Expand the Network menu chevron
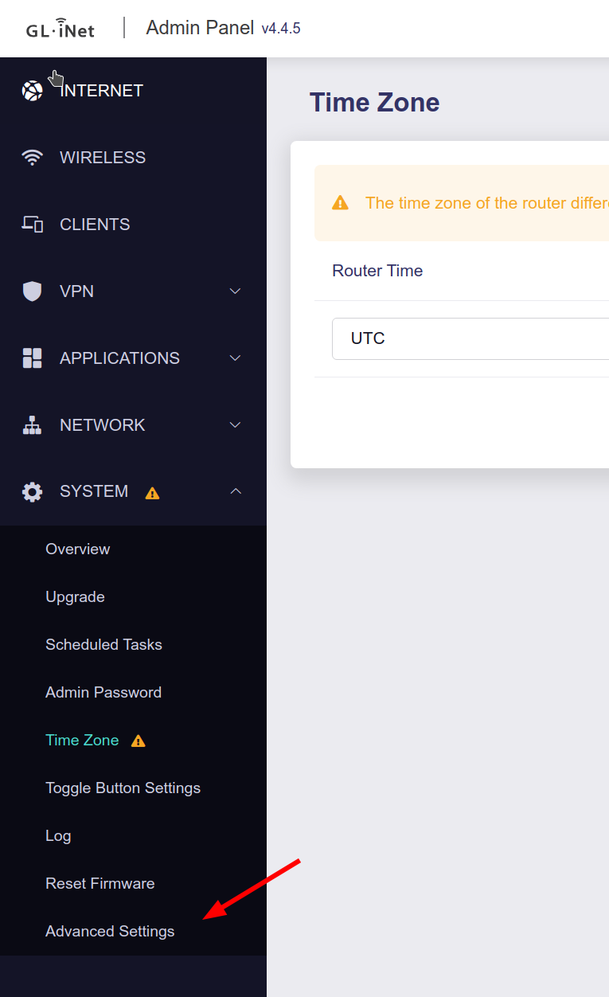The image size is (609, 997). pyautogui.click(x=235, y=425)
